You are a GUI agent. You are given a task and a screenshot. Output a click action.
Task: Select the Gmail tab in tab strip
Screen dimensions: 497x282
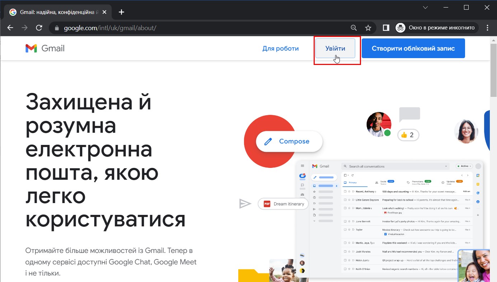coord(57,12)
